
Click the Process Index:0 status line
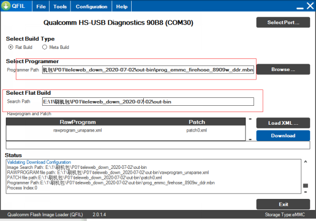coord(22,188)
